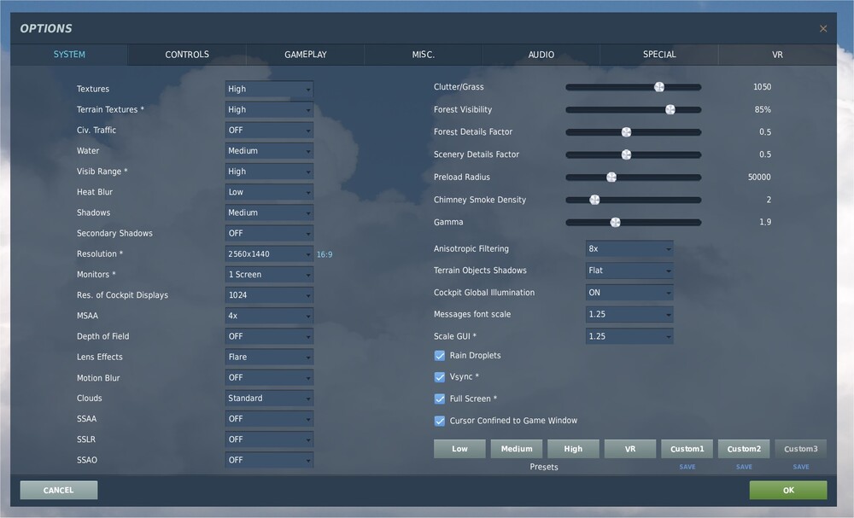Switch to the VR tab
The image size is (854, 518).
point(777,55)
